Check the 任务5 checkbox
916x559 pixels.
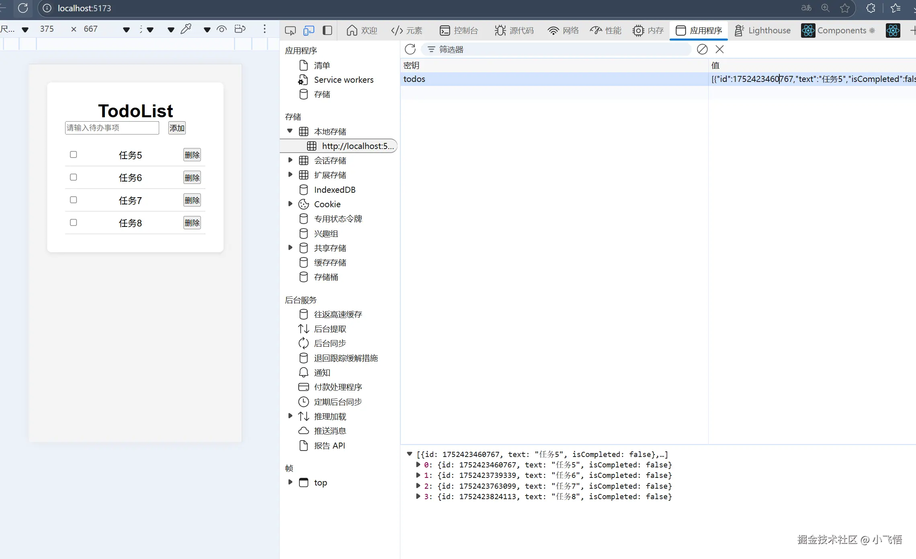point(73,155)
